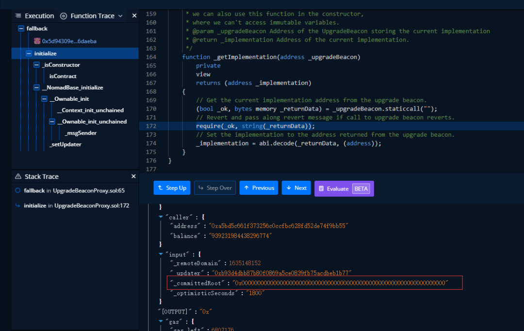Open the Function Trace dropdown chevron
Screen dimensions: 524x331
(120, 16)
